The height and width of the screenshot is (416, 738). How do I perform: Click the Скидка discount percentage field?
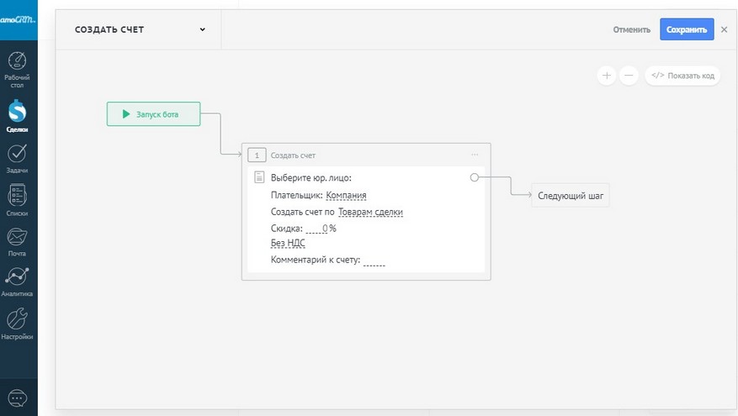(317, 228)
